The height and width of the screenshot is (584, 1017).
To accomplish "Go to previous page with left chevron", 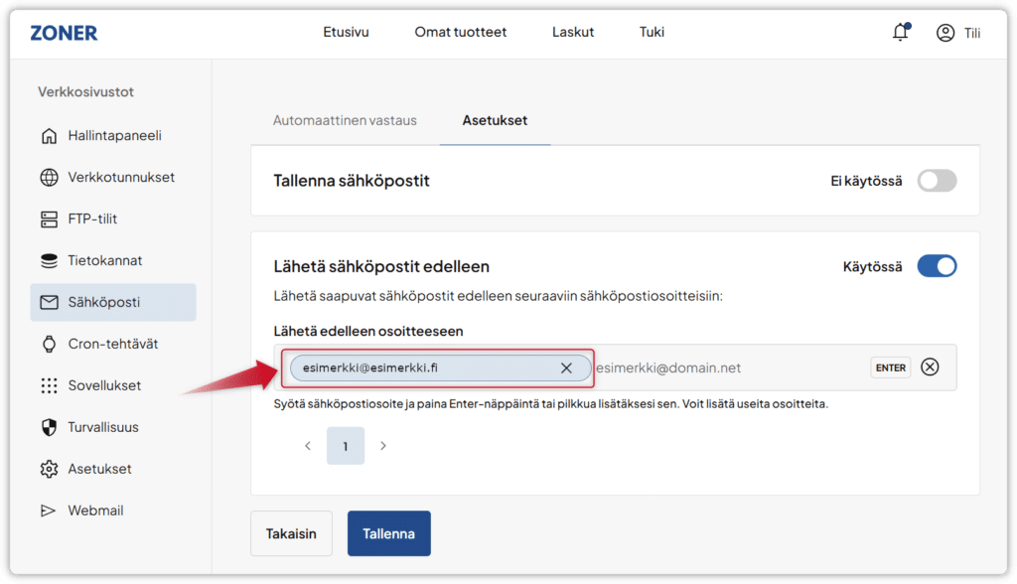I will pyautogui.click(x=308, y=446).
